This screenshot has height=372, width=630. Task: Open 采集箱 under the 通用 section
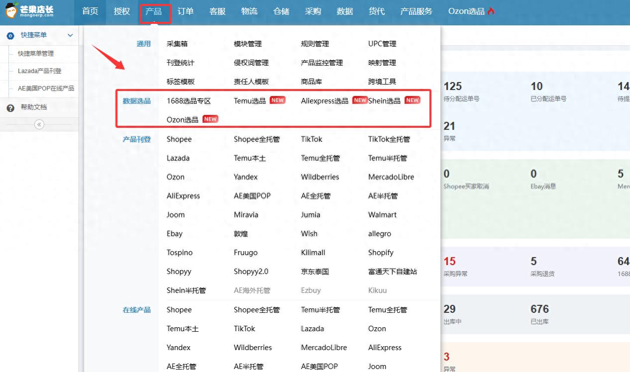point(177,43)
